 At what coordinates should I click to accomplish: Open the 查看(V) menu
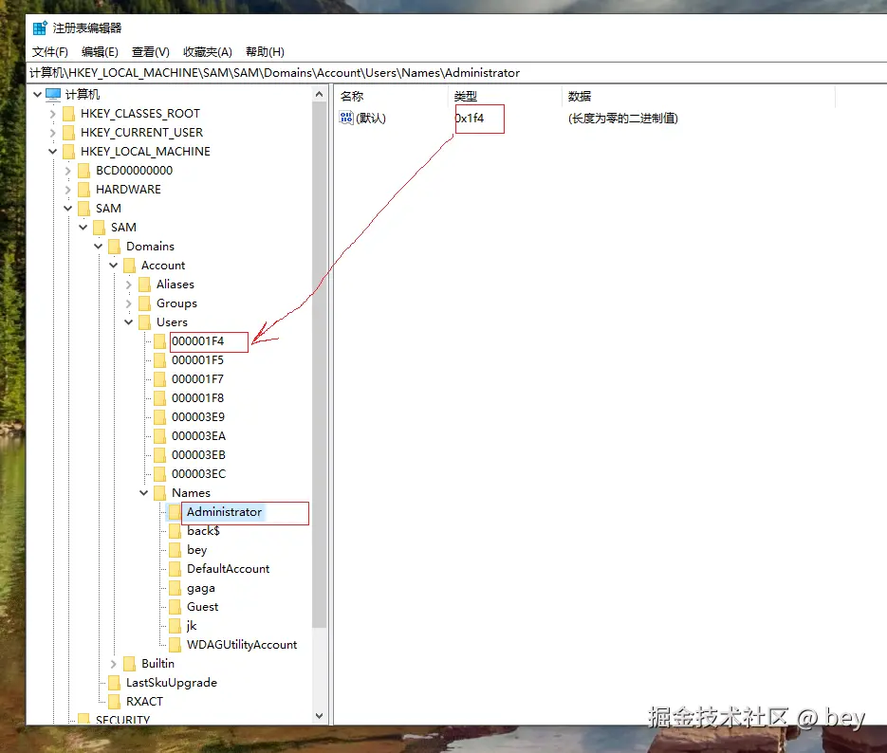click(150, 51)
